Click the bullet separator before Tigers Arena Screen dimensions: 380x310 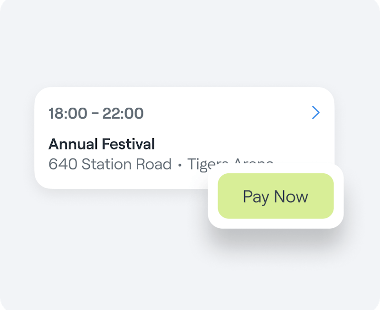[x=180, y=165]
